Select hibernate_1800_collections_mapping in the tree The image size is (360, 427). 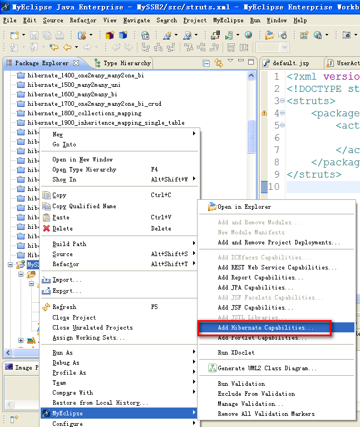(x=85, y=113)
